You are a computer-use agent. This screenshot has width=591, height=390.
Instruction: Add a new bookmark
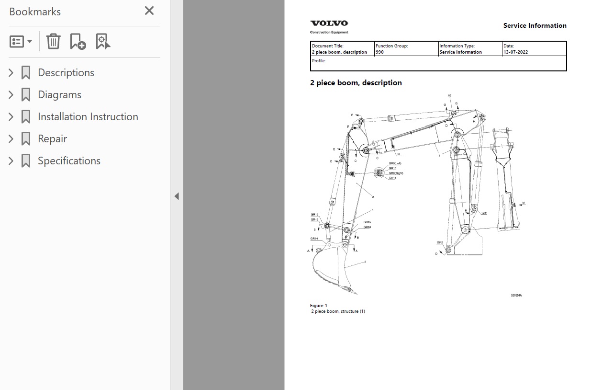pyautogui.click(x=78, y=42)
